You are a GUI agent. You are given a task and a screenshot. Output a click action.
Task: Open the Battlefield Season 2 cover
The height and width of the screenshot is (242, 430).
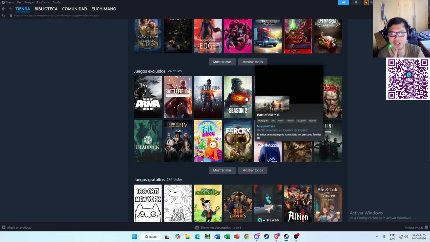pyautogui.click(x=238, y=97)
